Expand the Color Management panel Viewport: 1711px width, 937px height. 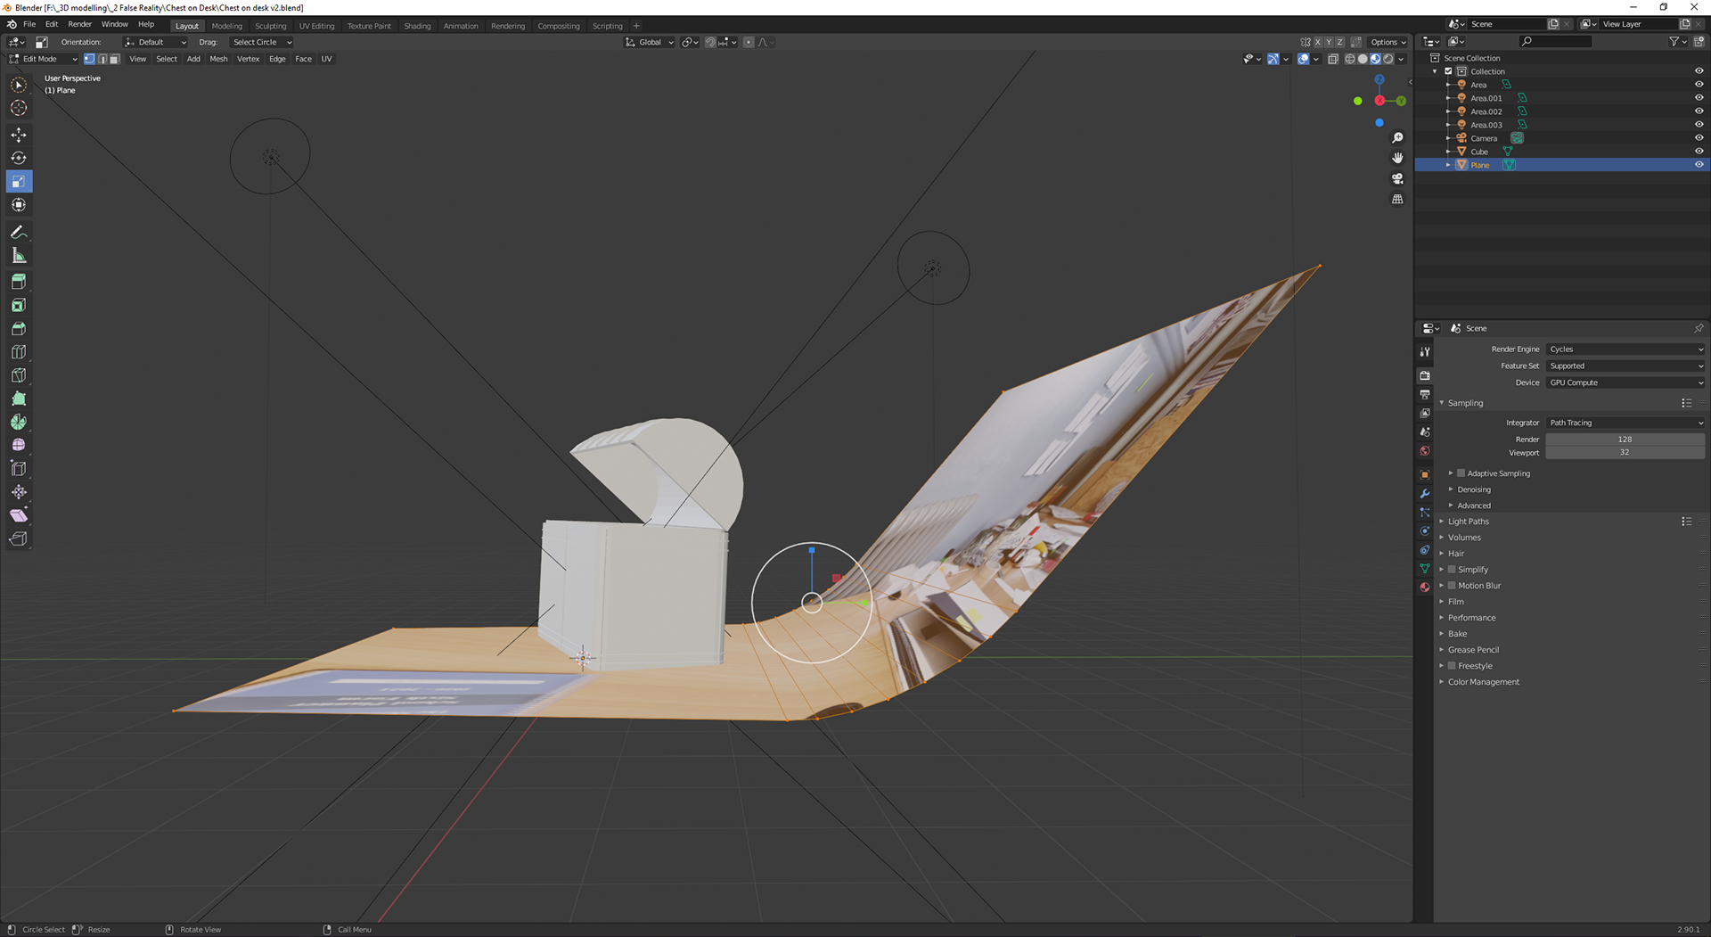1483,682
